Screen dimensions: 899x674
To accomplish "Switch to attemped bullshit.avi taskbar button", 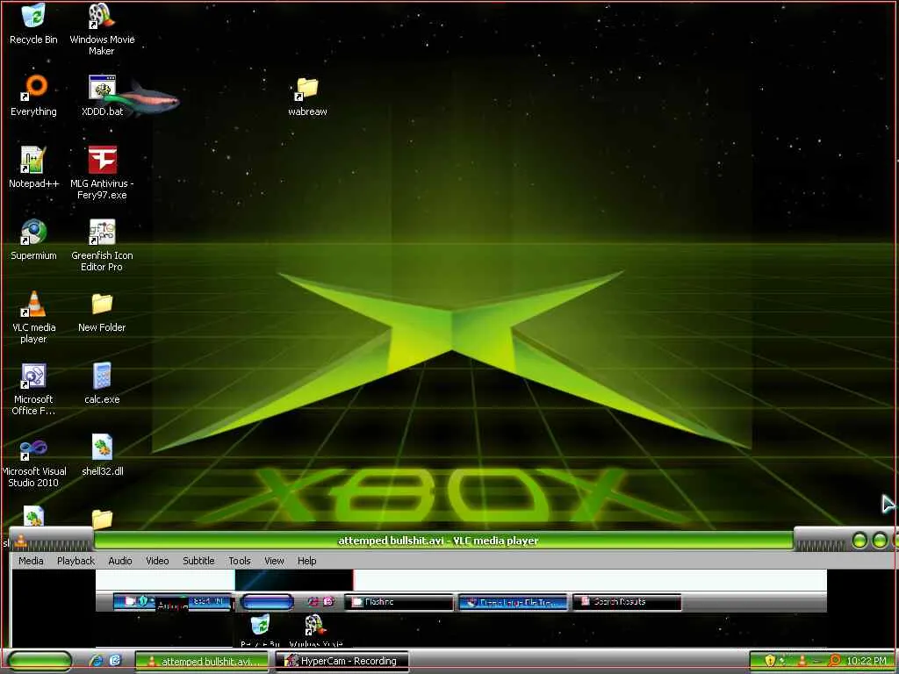I will tap(202, 661).
